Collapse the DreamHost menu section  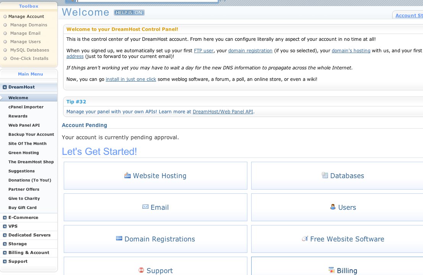[5, 87]
